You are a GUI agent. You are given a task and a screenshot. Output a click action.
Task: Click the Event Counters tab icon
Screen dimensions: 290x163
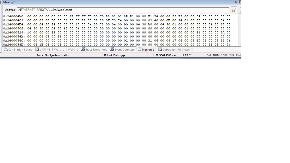112,50
